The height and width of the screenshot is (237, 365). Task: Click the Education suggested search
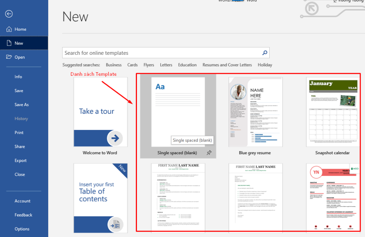188,65
